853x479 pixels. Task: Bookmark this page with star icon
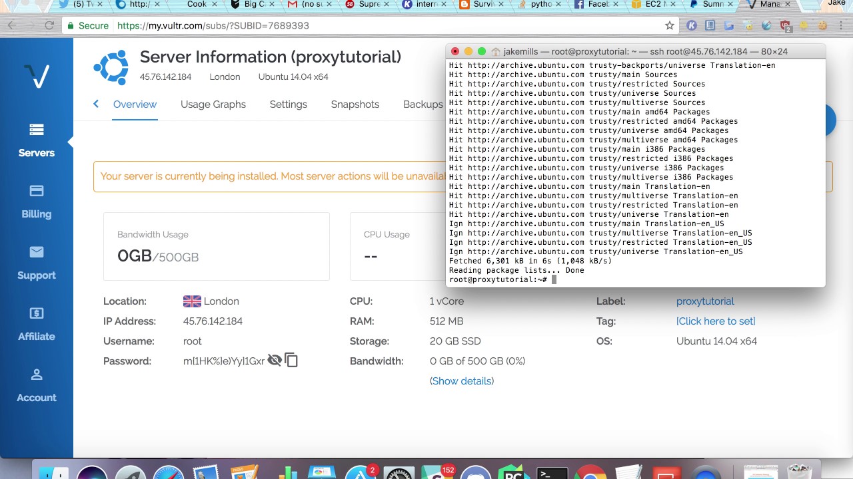point(670,25)
